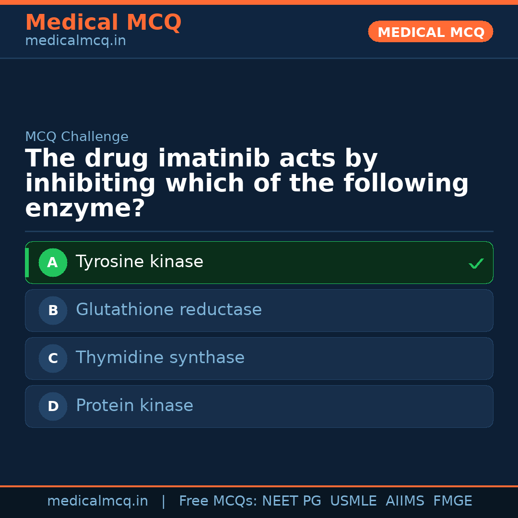518x518 pixels.
Task: Select the Protein kinase answer text
Action: (x=134, y=406)
